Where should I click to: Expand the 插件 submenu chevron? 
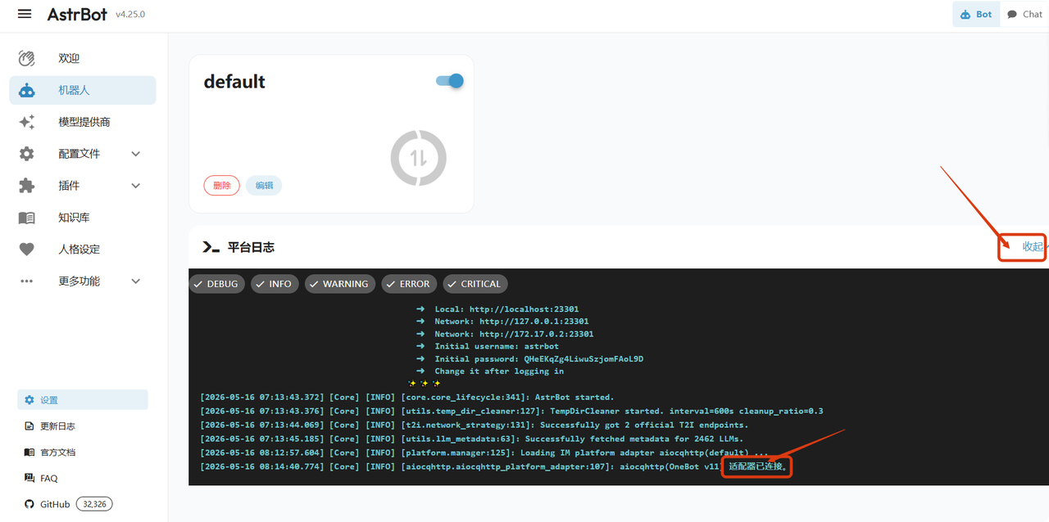[136, 186]
